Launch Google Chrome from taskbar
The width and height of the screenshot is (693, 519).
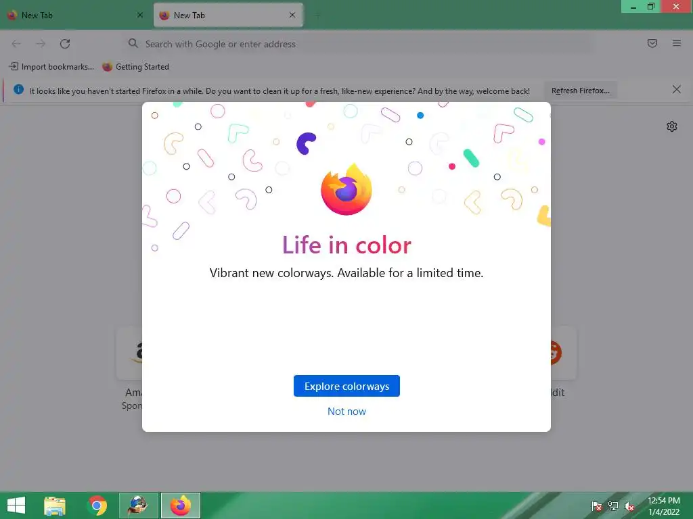point(97,505)
